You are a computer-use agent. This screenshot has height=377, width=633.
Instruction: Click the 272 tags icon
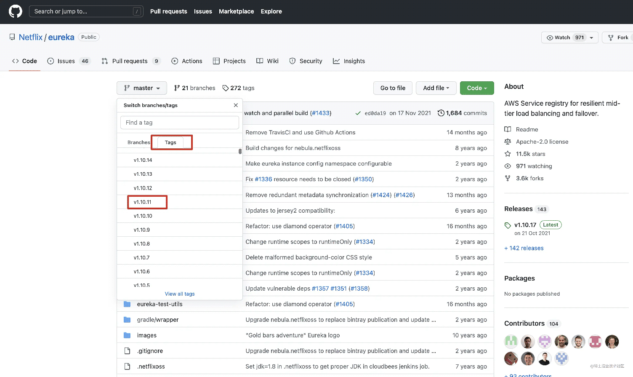coord(226,88)
